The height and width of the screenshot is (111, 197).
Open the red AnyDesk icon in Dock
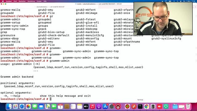pyautogui.click(x=159, y=106)
